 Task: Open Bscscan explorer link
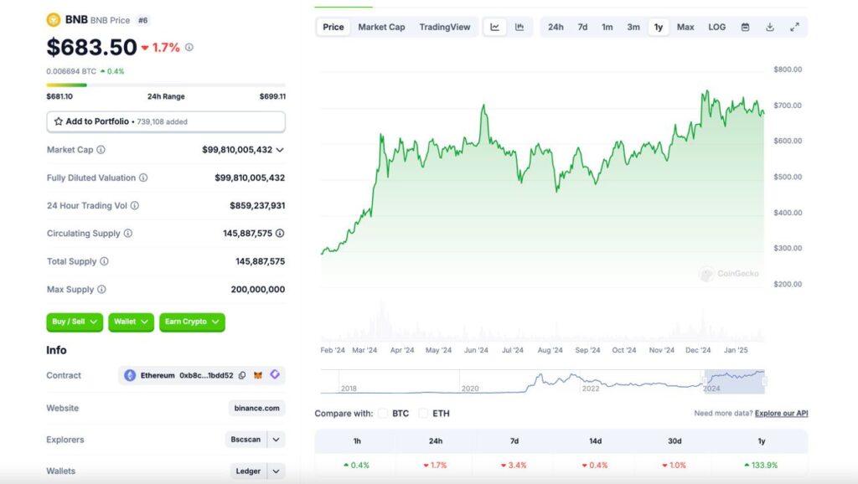246,440
